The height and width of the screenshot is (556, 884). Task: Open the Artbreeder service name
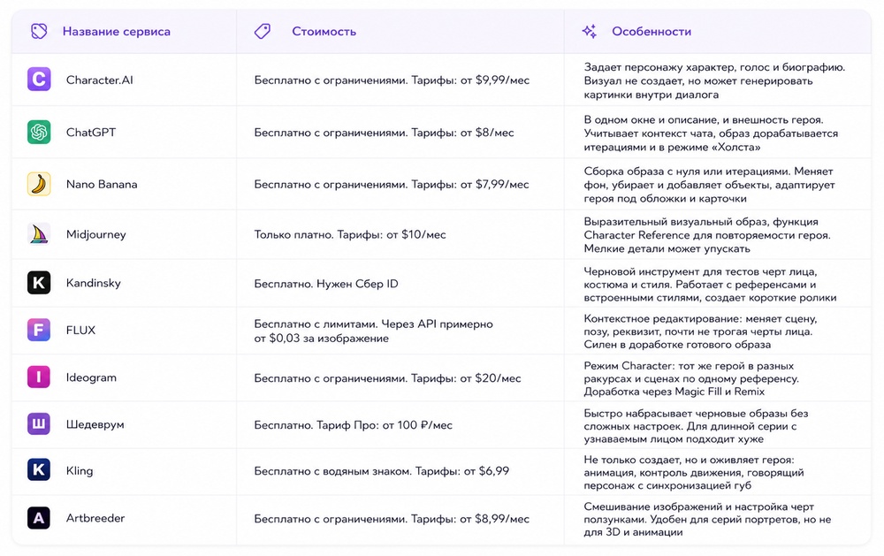(x=95, y=518)
